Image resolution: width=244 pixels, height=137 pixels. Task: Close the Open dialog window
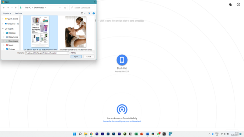pos(94,2)
